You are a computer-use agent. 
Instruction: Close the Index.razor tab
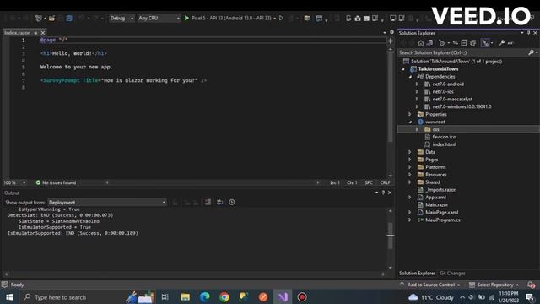pyautogui.click(x=43, y=33)
